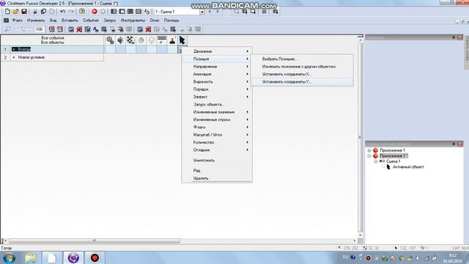This screenshot has width=469, height=264.
Task: Open the Движение submenu
Action: coord(217,51)
